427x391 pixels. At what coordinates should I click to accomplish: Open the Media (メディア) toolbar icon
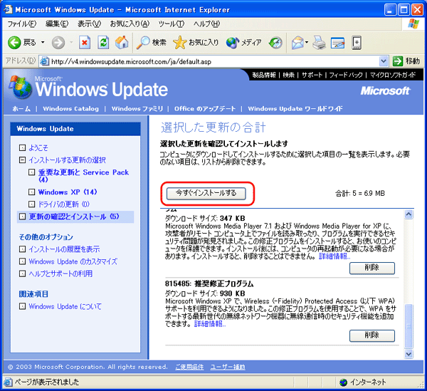[232, 43]
